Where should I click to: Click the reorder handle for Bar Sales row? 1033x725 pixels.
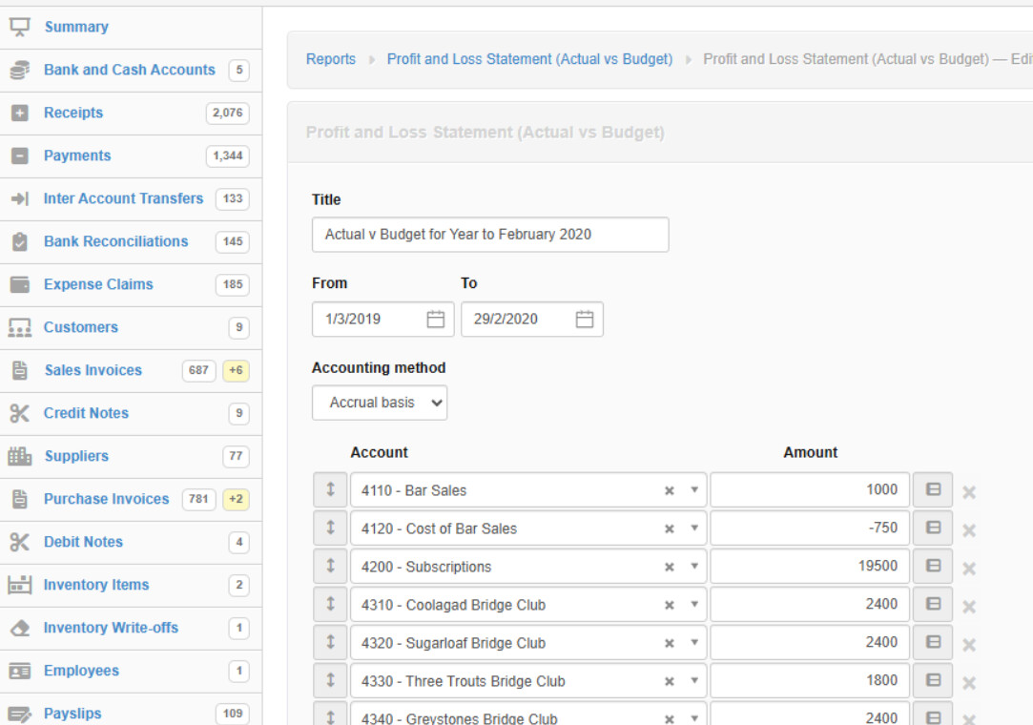click(331, 489)
